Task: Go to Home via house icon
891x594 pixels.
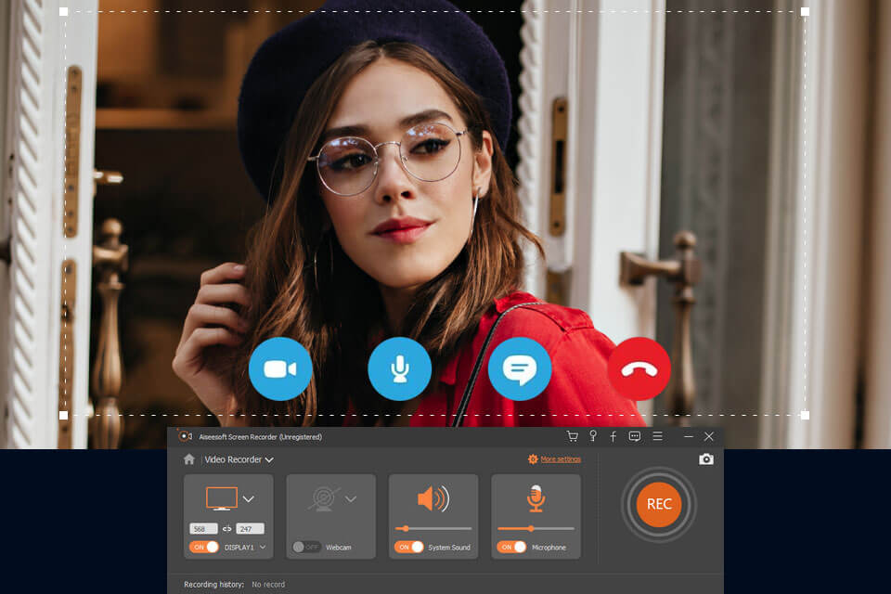Action: pyautogui.click(x=189, y=459)
